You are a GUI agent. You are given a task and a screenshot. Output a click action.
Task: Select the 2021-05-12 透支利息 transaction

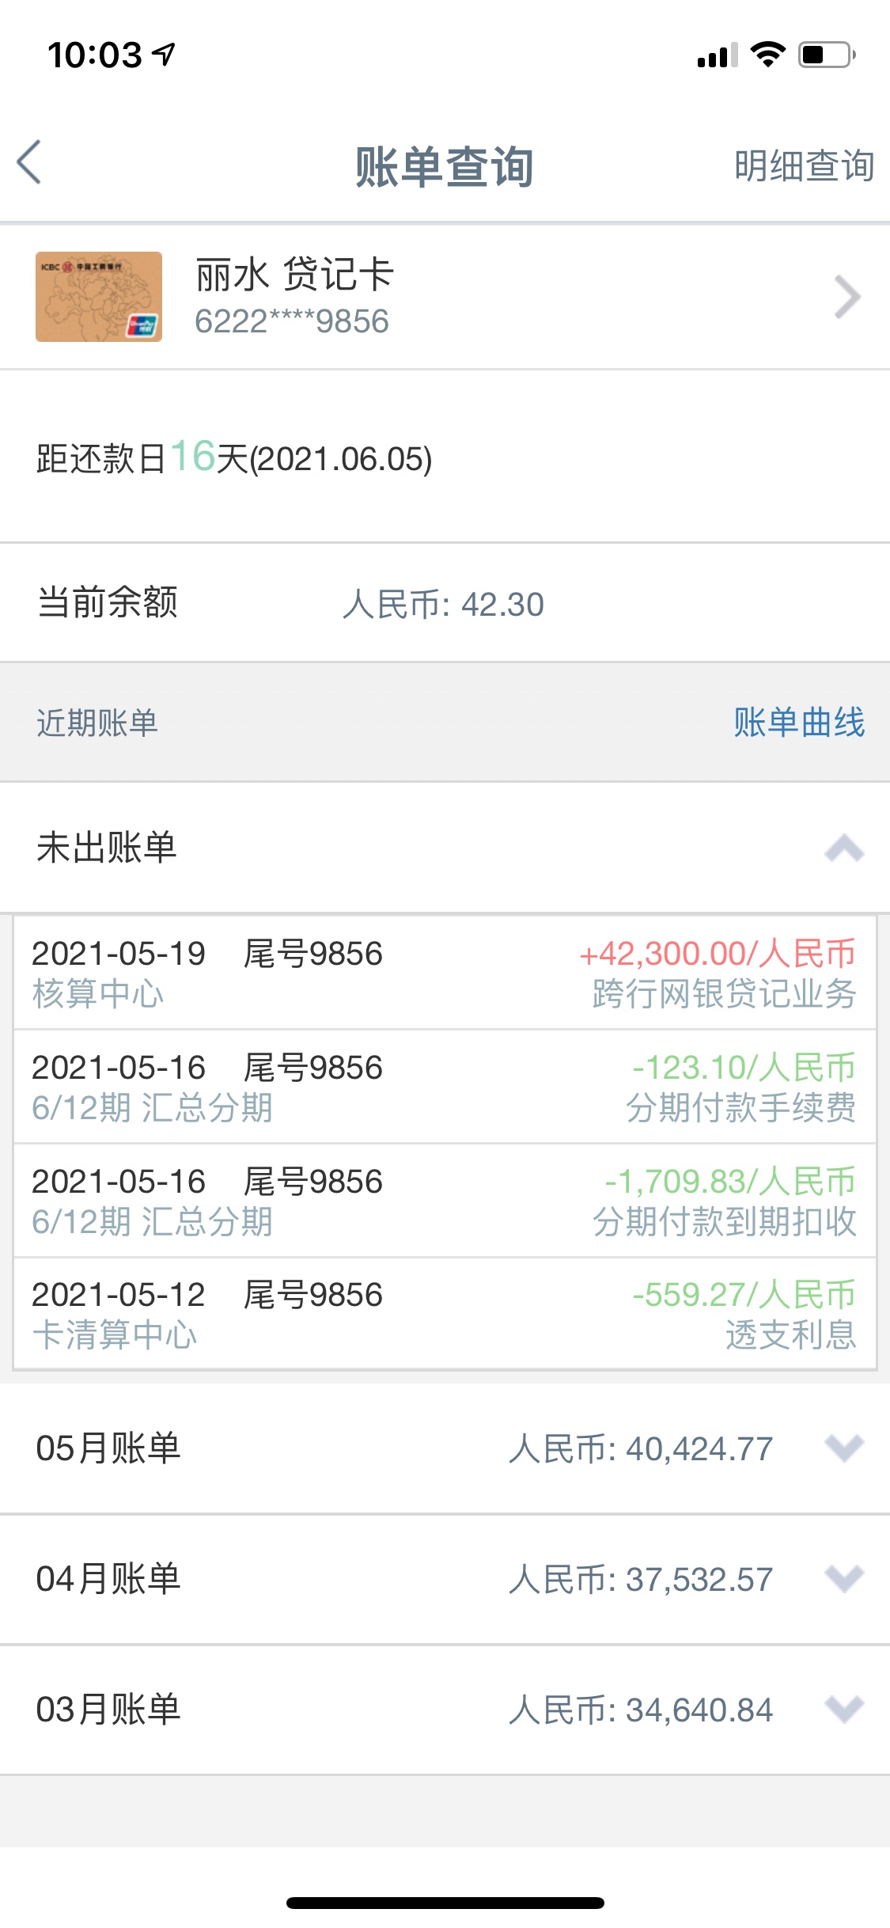[x=443, y=1314]
